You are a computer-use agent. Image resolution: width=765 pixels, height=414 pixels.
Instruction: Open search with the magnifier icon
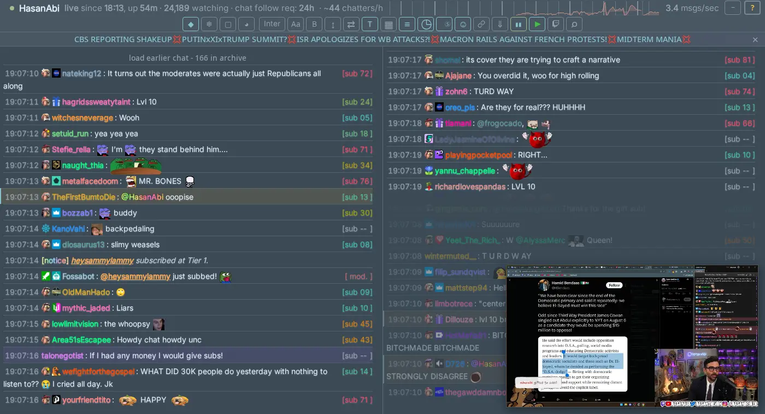(574, 24)
